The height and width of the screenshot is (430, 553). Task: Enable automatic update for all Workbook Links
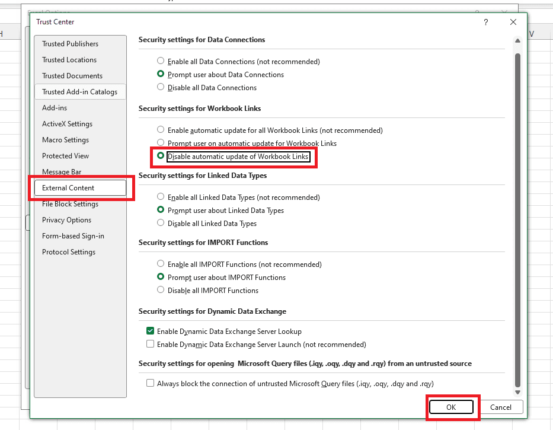161,129
